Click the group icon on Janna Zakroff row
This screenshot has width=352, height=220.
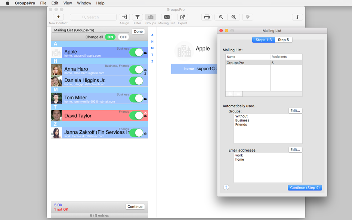pos(145,133)
